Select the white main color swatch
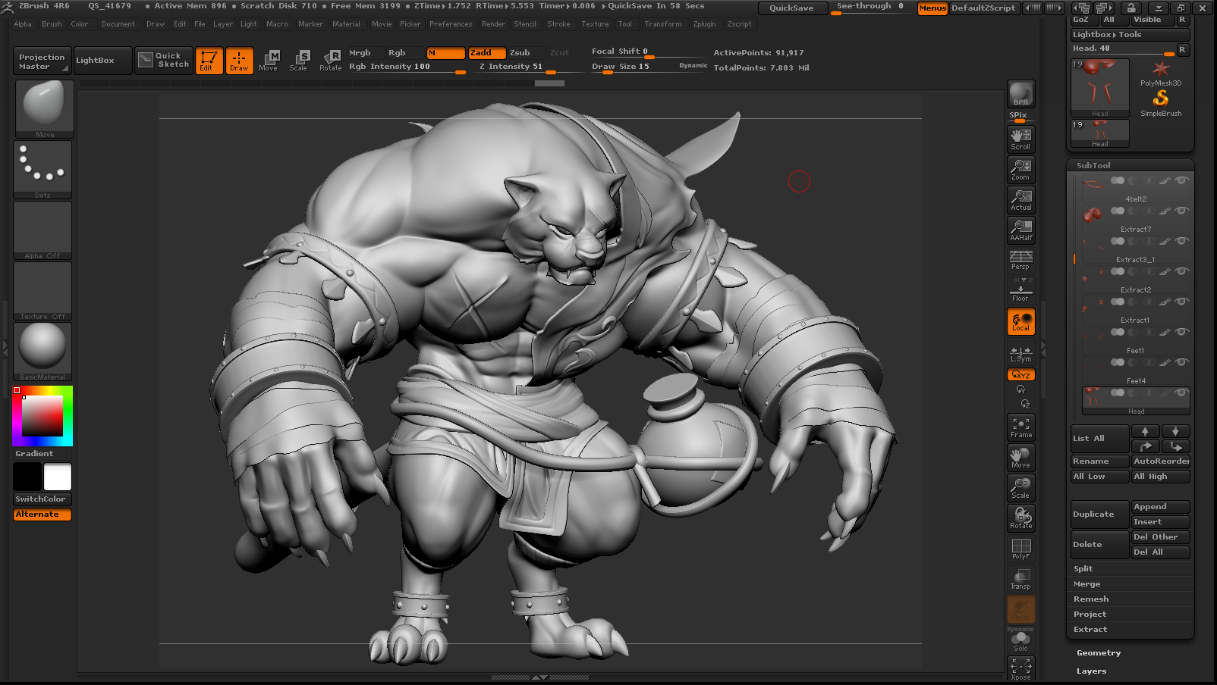The width and height of the screenshot is (1217, 685). tap(58, 477)
